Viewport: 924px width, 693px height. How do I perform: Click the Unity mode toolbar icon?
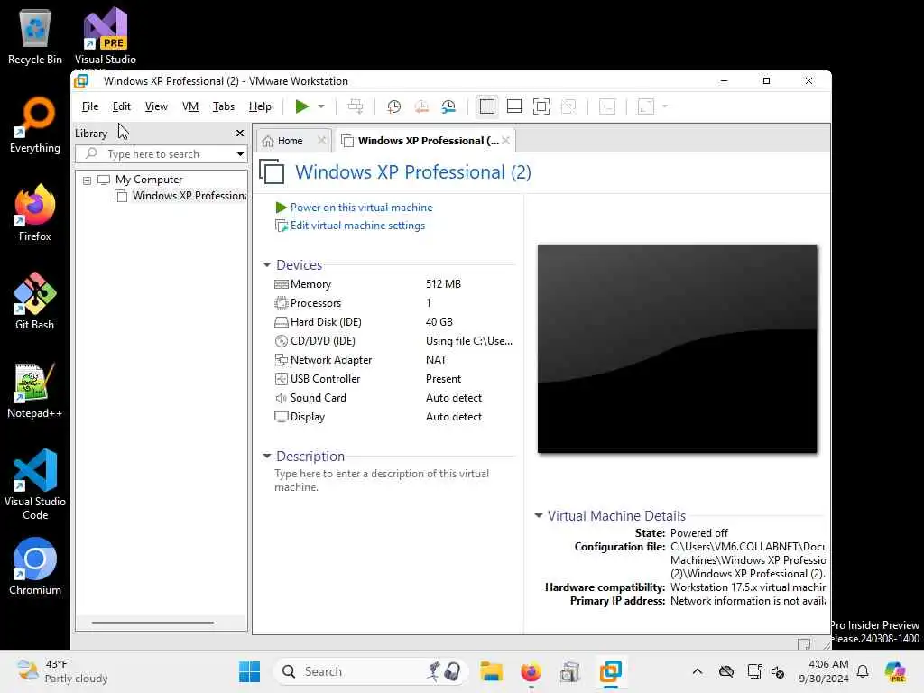pyautogui.click(x=568, y=106)
